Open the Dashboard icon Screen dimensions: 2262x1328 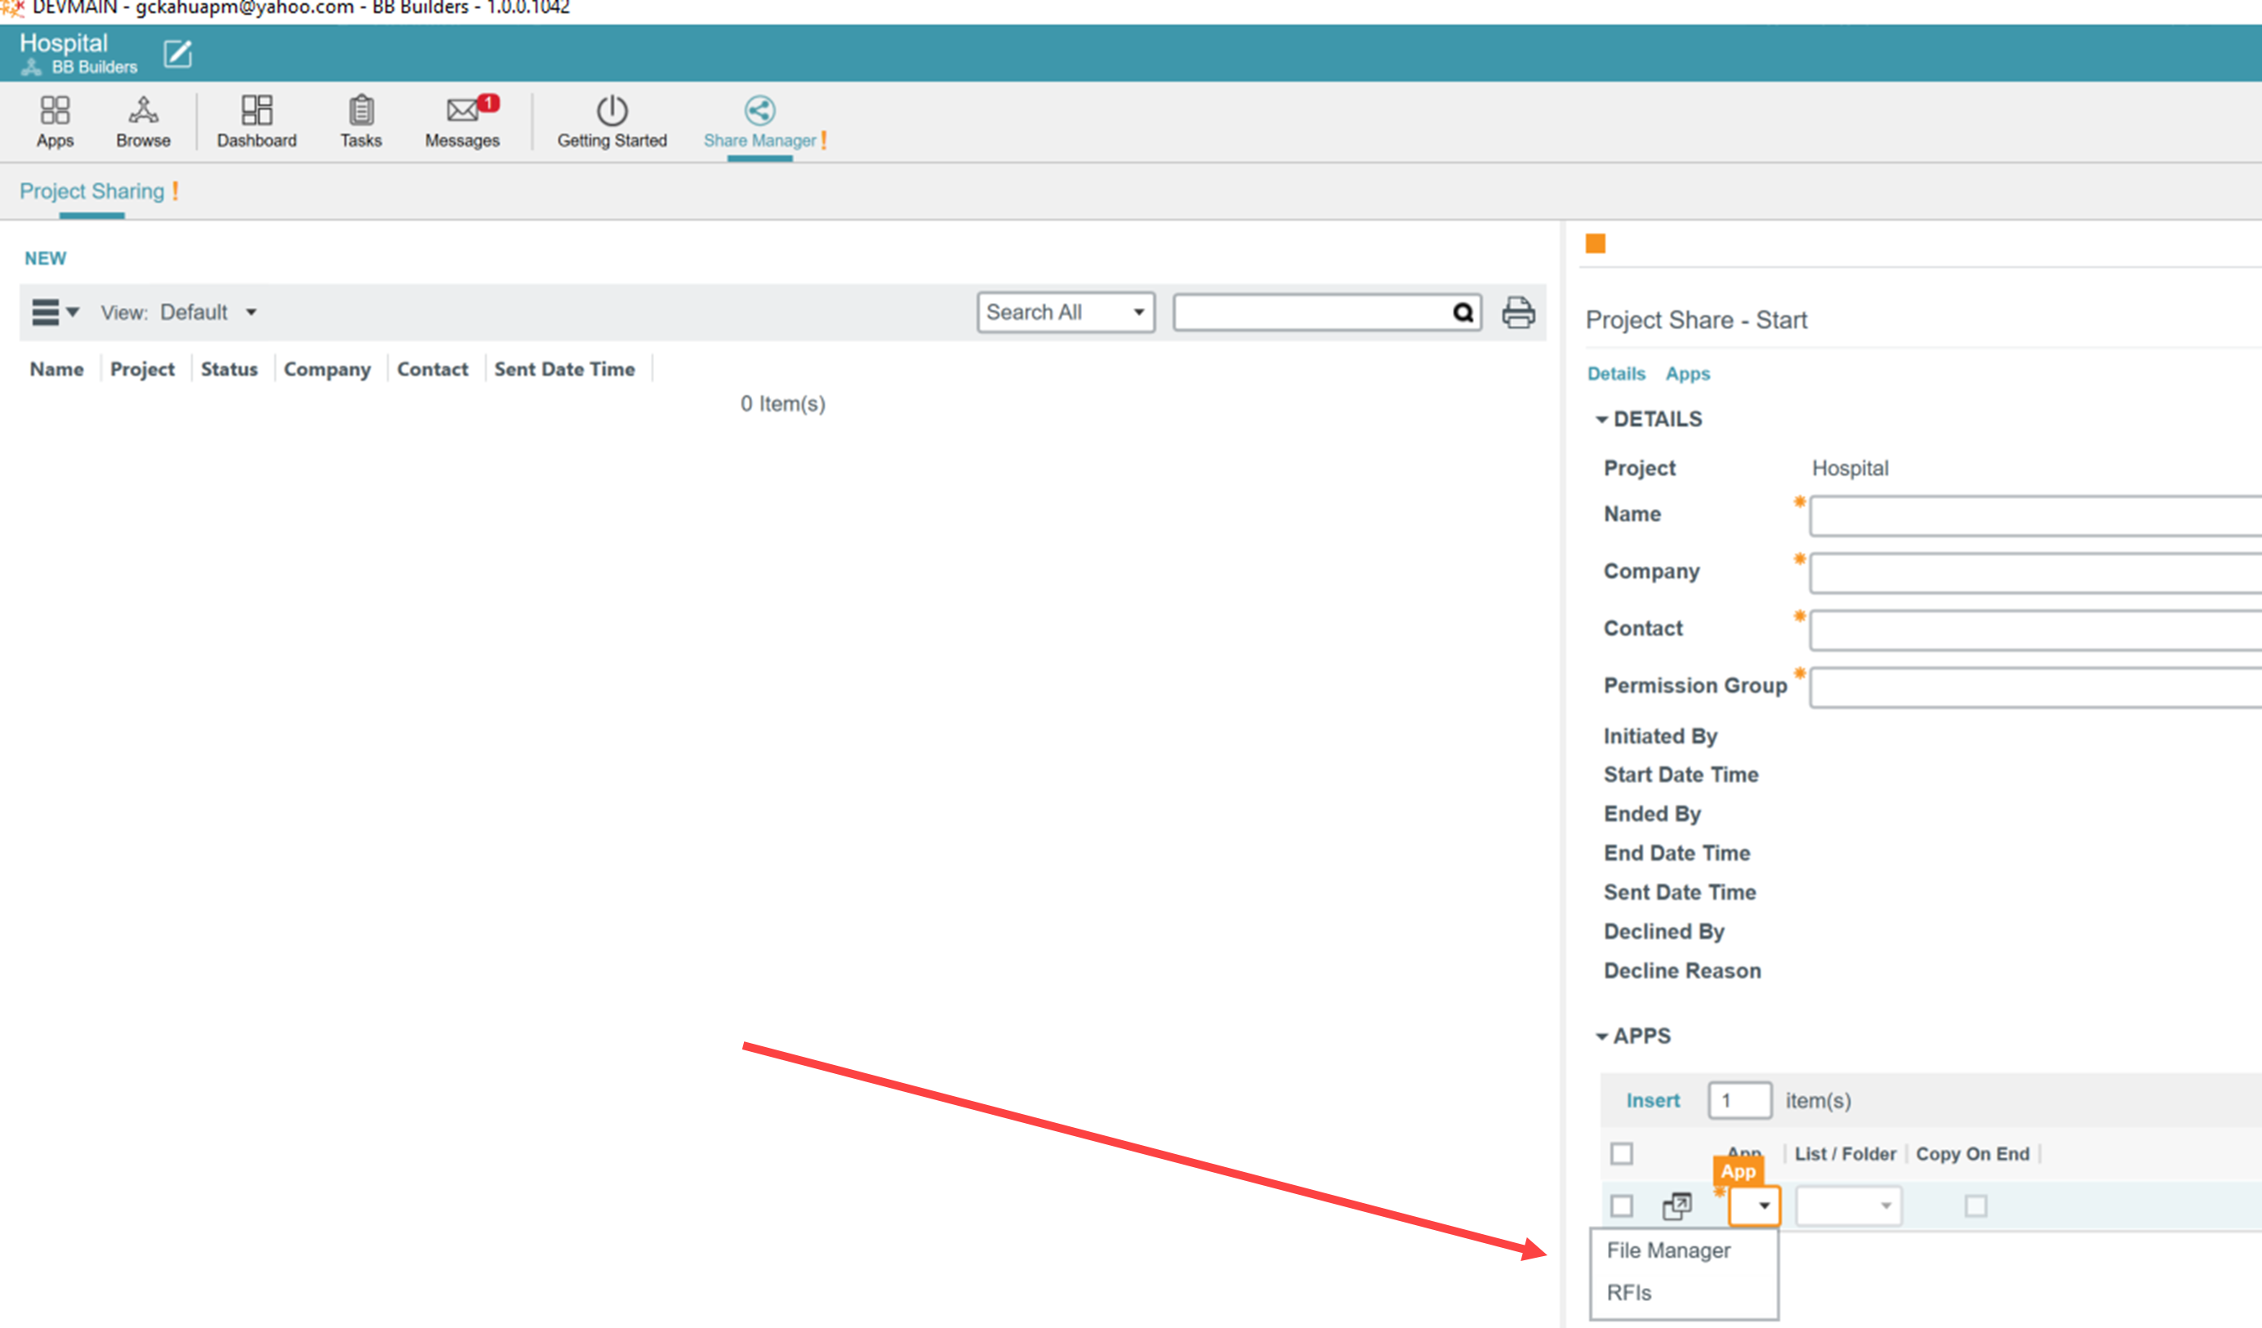[256, 111]
